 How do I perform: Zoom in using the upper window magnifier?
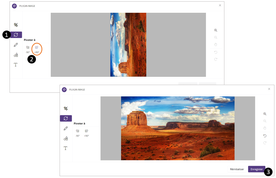(216, 30)
